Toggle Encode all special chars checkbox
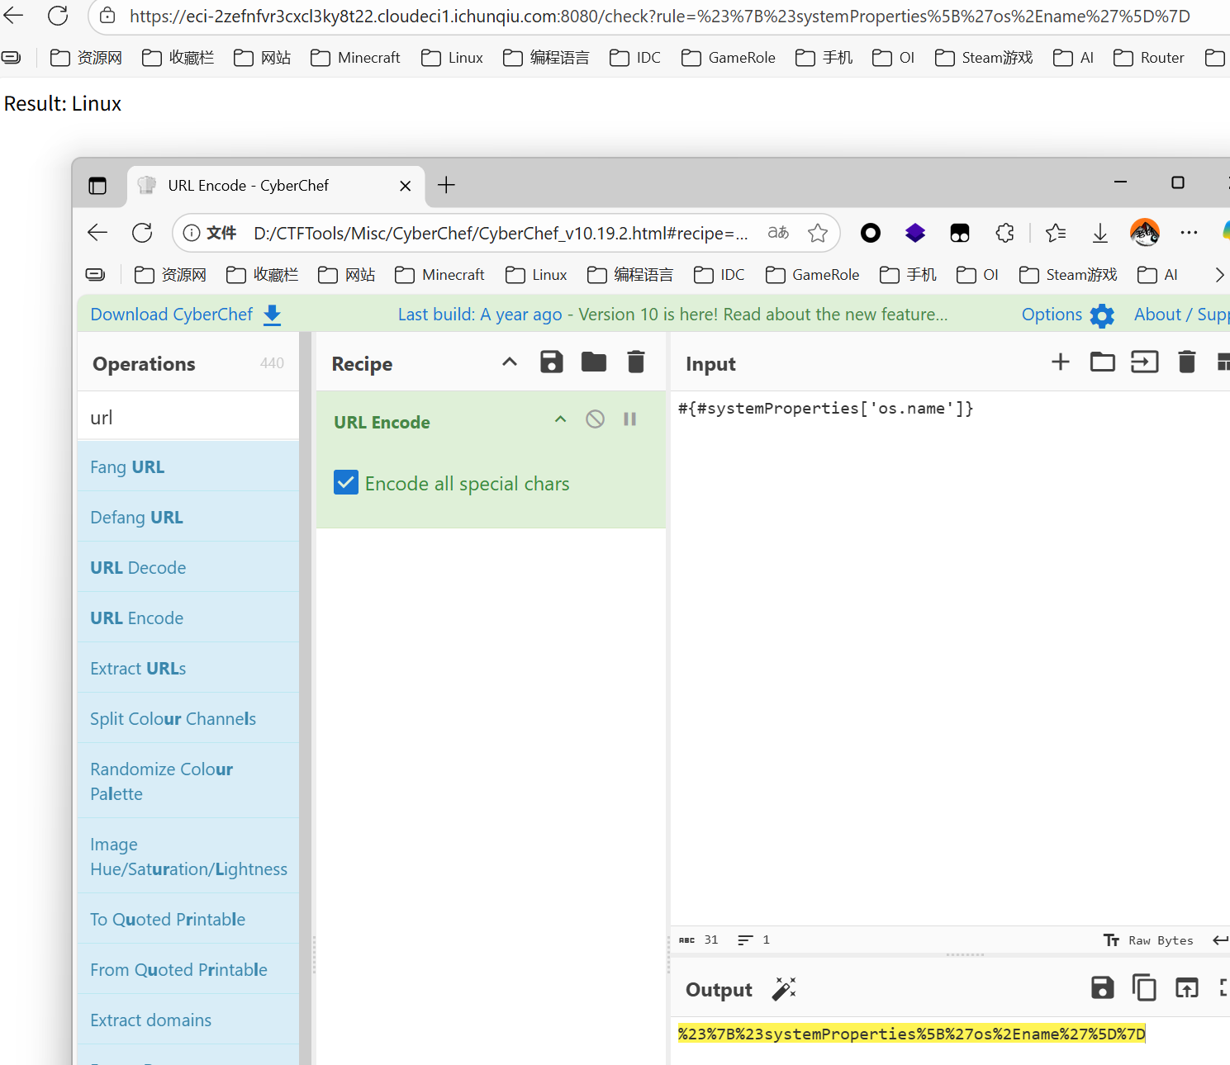This screenshot has height=1065, width=1230. coord(346,483)
